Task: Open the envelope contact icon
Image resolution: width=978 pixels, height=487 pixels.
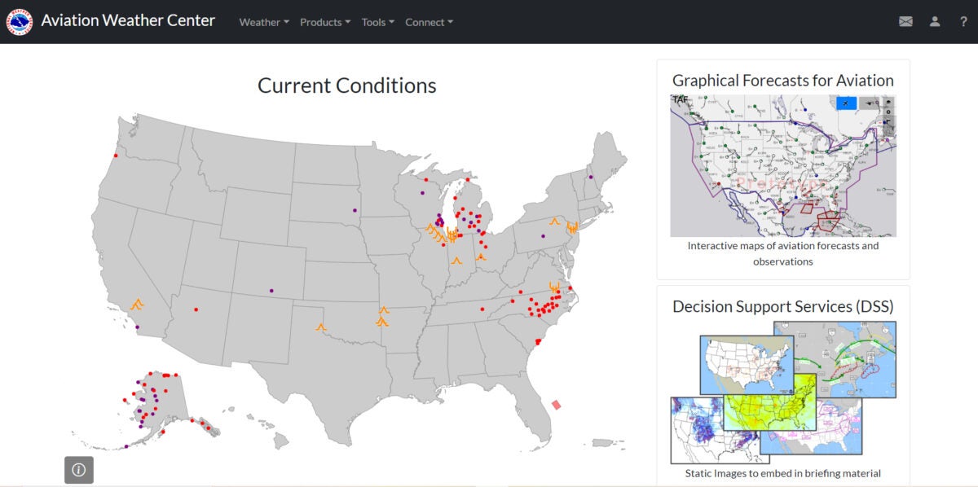Action: (905, 22)
